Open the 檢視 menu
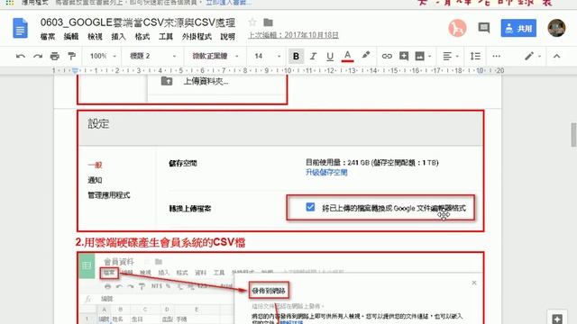This screenshot has width=577, height=324. (x=95, y=37)
